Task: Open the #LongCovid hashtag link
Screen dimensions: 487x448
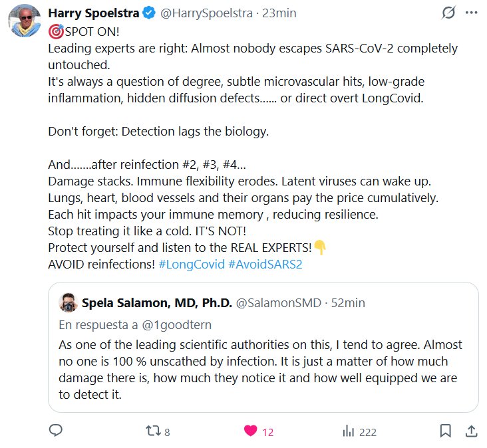Action: tap(191, 263)
